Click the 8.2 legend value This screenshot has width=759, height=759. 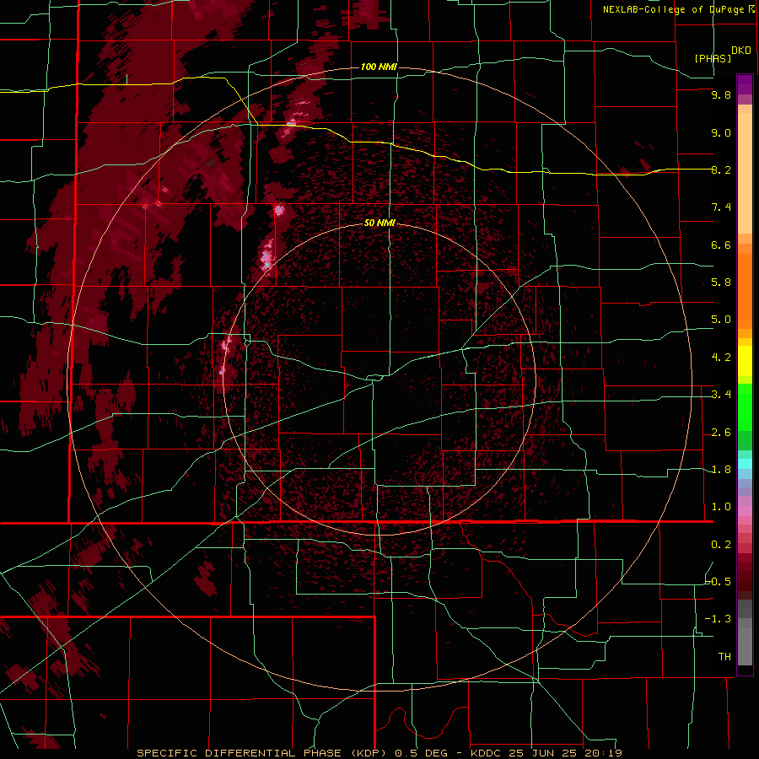tap(721, 170)
